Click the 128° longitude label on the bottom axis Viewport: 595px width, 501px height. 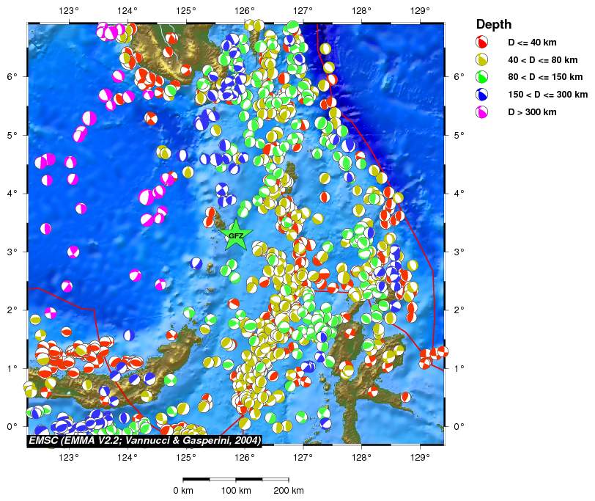point(362,456)
